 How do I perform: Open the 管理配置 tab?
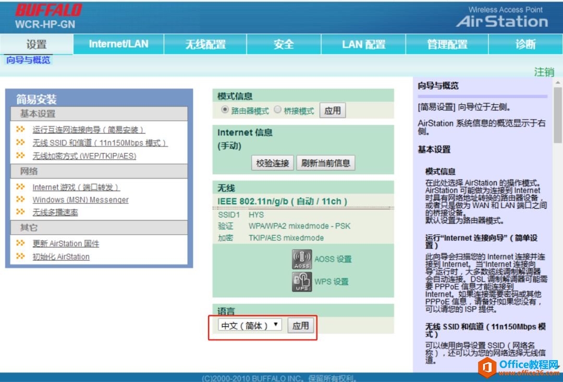pyautogui.click(x=447, y=44)
